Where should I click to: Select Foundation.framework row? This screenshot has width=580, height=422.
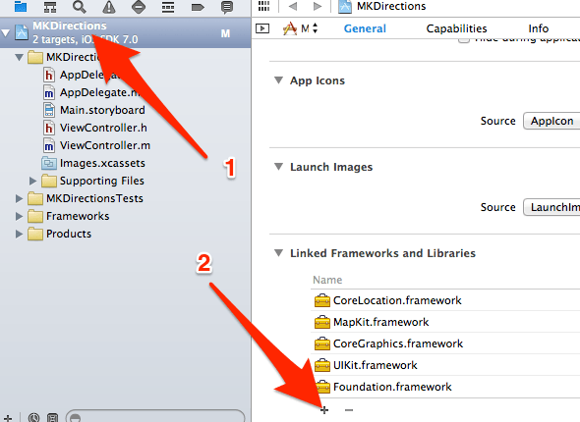tap(445, 387)
